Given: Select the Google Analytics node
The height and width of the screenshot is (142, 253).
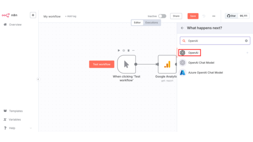Looking at the screenshot, I should tap(167, 64).
